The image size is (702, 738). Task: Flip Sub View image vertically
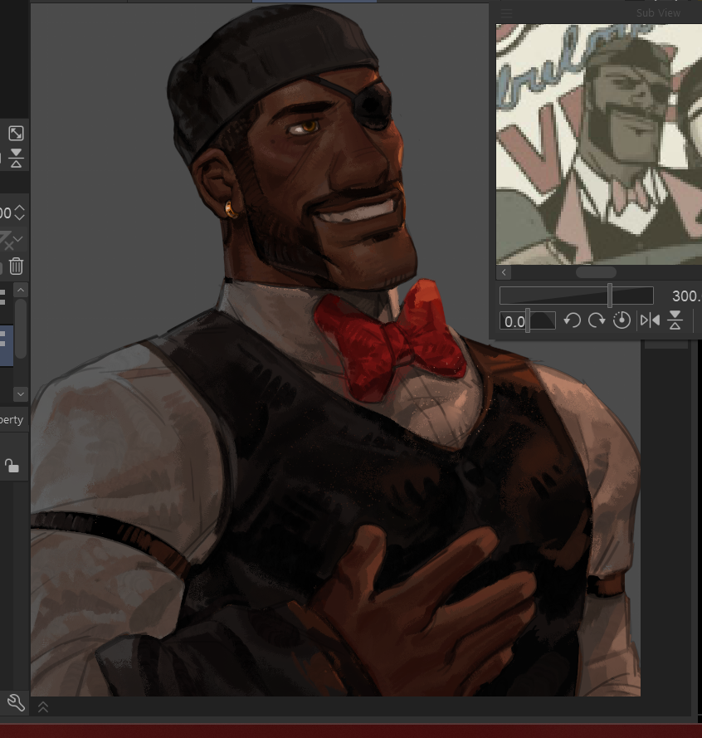675,320
